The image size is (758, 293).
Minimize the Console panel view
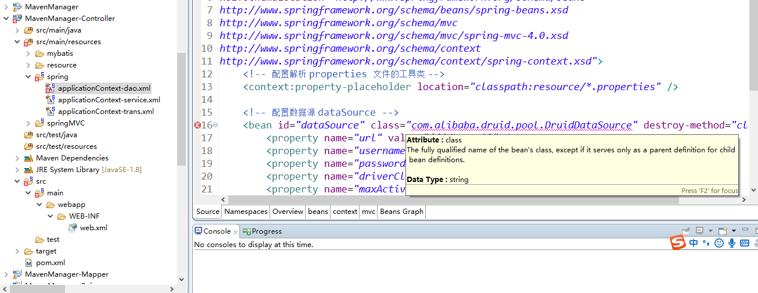point(745,230)
